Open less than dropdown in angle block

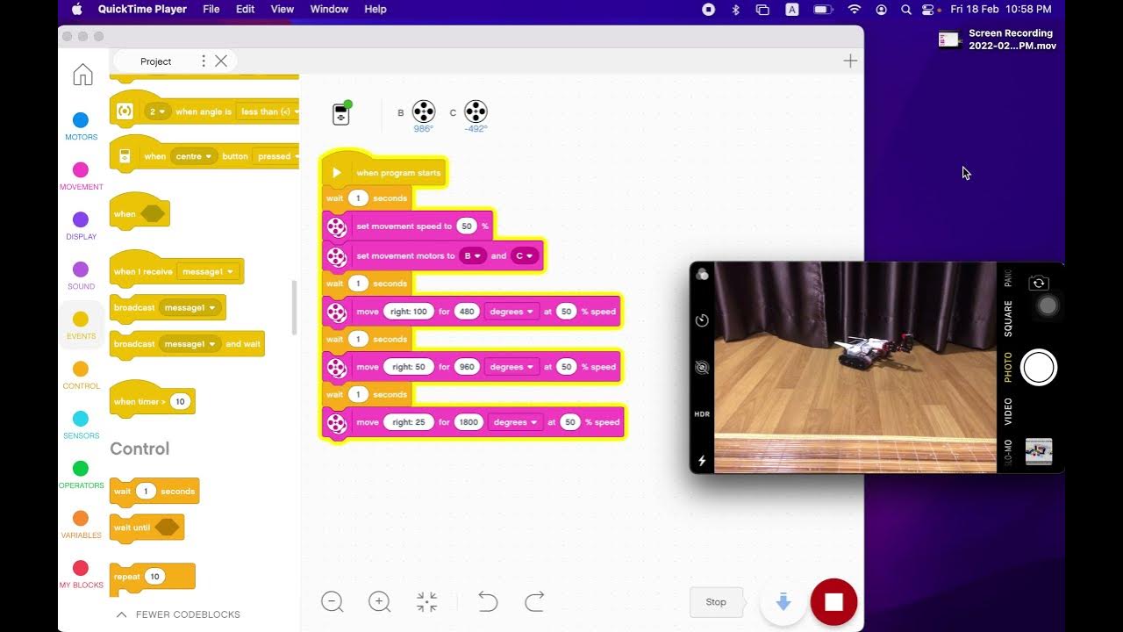[x=268, y=111]
